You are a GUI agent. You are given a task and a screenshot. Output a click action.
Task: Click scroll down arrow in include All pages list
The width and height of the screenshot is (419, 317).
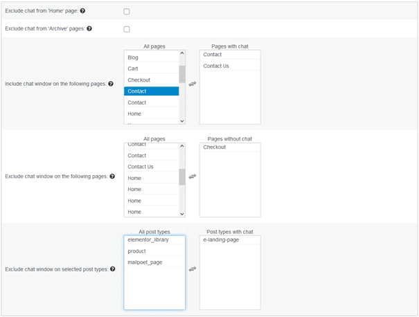click(182, 121)
